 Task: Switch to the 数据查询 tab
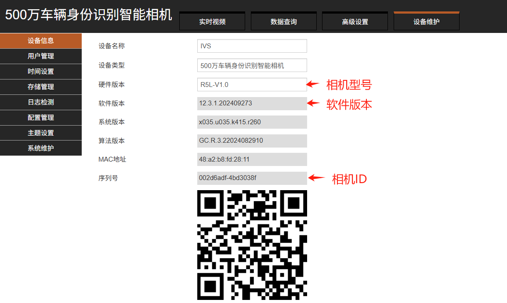click(283, 22)
